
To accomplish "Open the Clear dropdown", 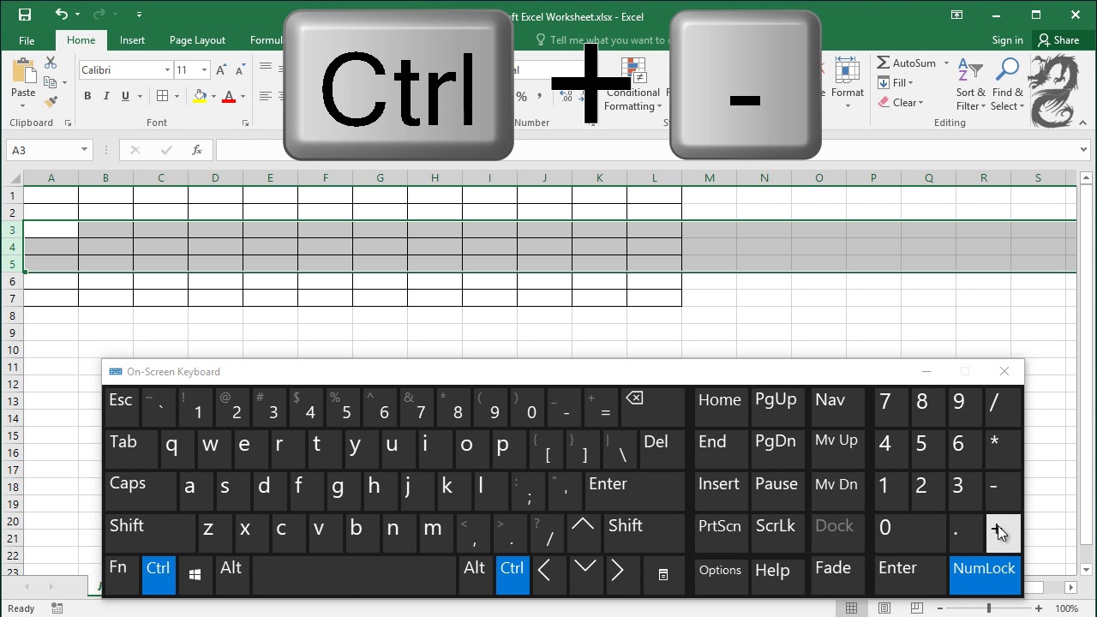I will tap(920, 103).
